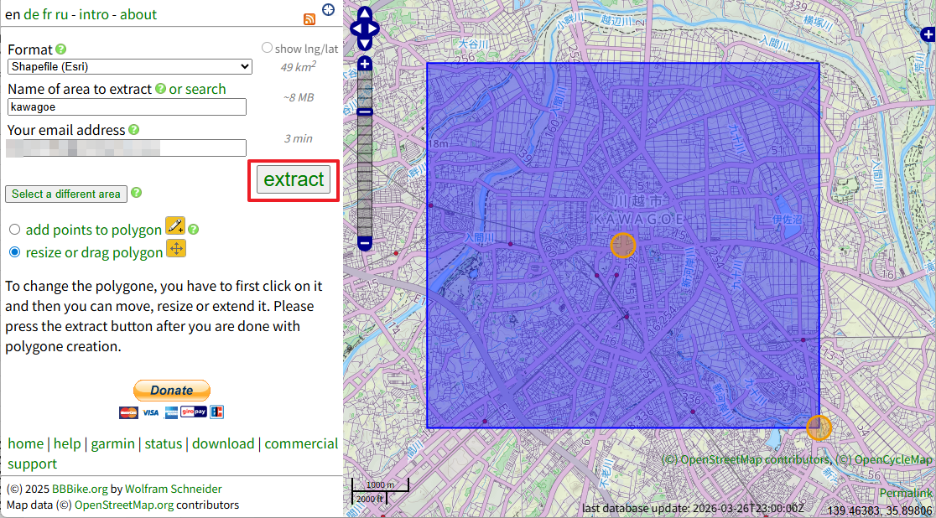Screen dimensions: 936x518
Task: Click the help icon next to Format
Action: [61, 49]
